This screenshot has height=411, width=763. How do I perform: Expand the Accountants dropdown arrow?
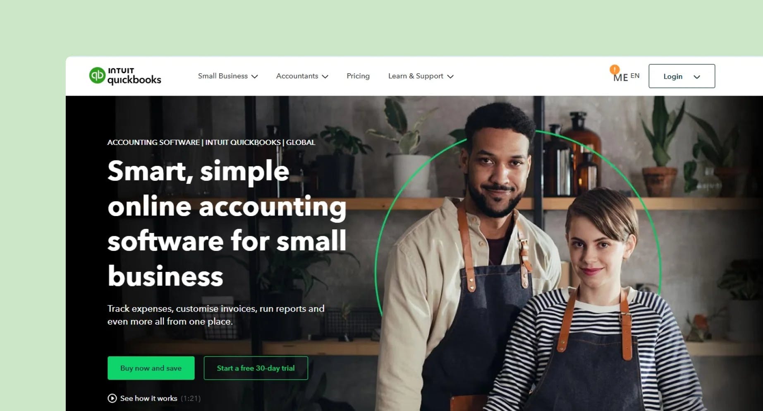tap(325, 77)
